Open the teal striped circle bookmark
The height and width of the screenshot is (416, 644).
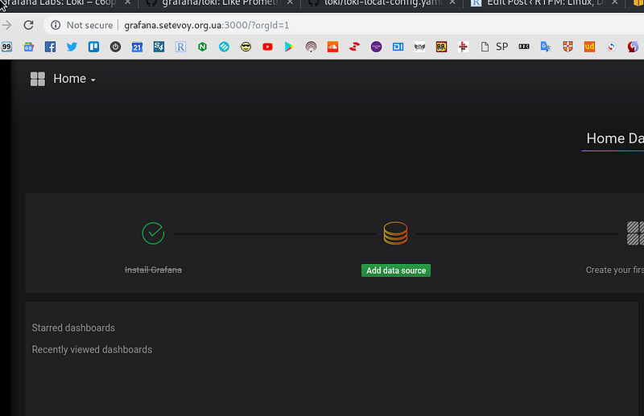click(225, 47)
